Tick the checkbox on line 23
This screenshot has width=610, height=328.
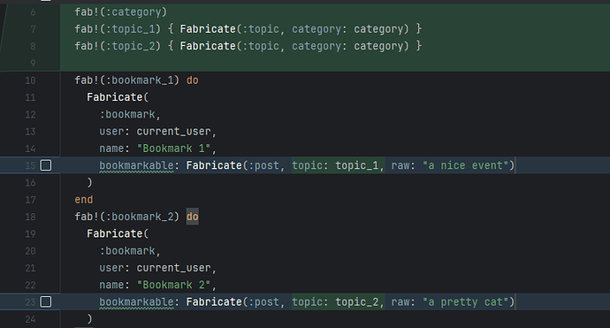coord(46,301)
